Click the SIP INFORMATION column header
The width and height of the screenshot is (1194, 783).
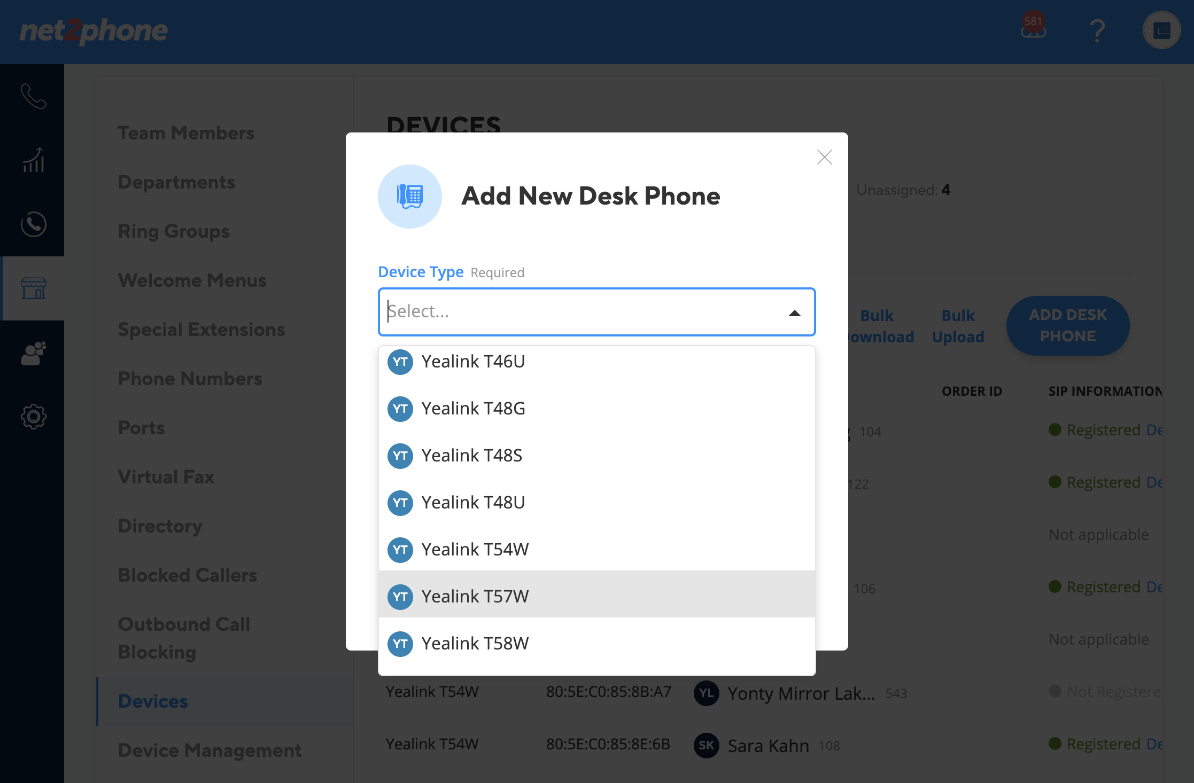(1105, 391)
